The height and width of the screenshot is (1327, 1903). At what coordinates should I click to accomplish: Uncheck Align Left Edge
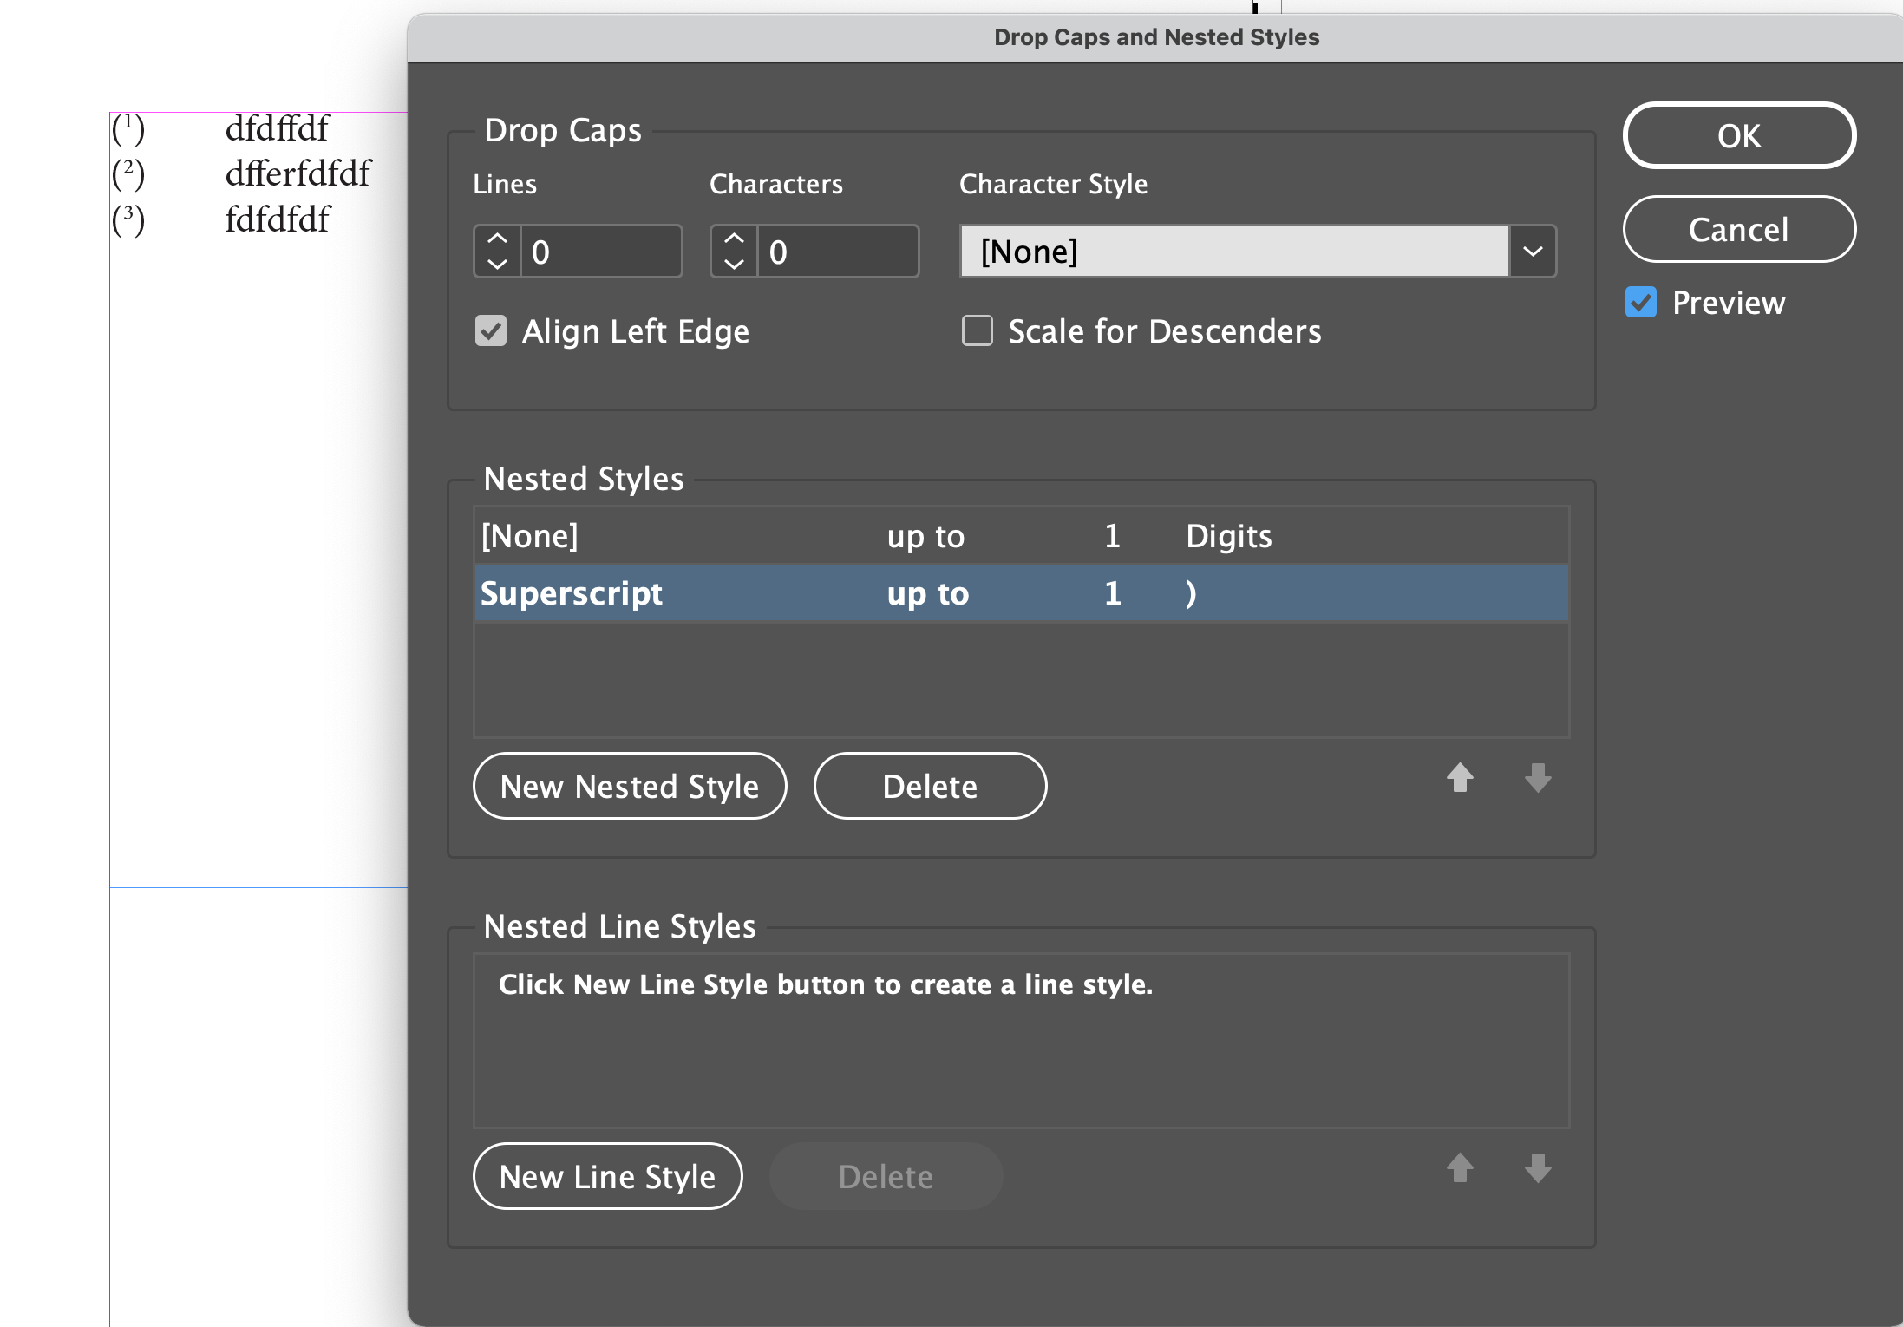490,330
